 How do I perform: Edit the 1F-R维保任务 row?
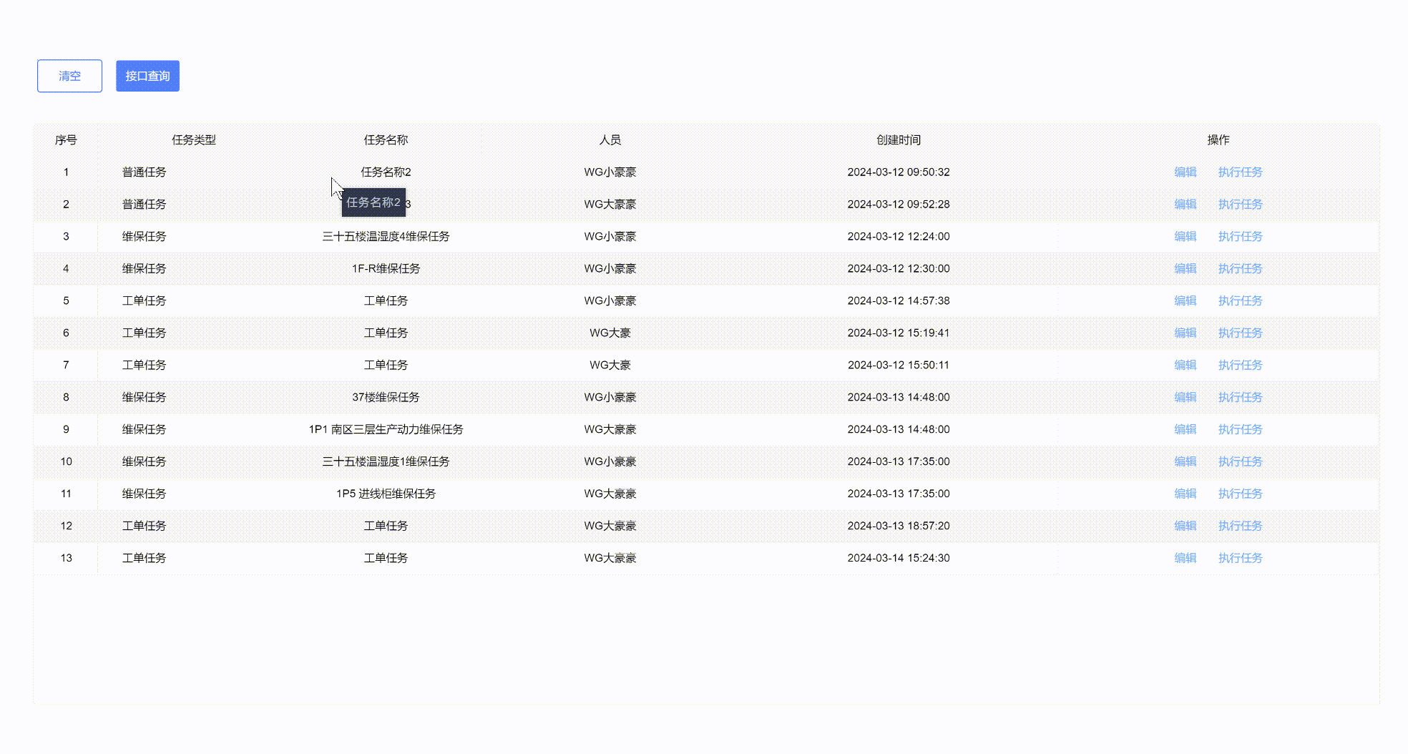click(x=1185, y=268)
